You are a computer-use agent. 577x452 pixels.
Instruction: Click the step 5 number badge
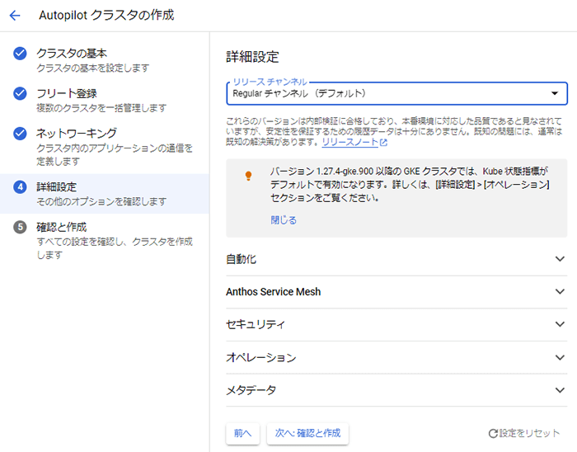(21, 227)
